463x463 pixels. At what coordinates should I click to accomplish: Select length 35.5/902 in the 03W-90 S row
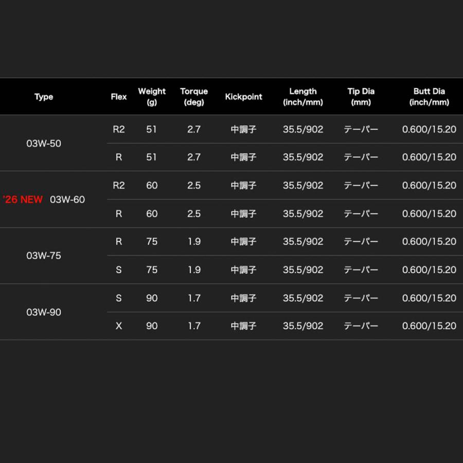click(303, 298)
